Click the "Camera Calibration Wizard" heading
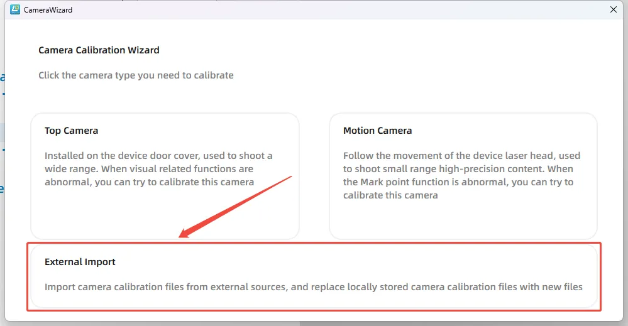 click(x=99, y=50)
